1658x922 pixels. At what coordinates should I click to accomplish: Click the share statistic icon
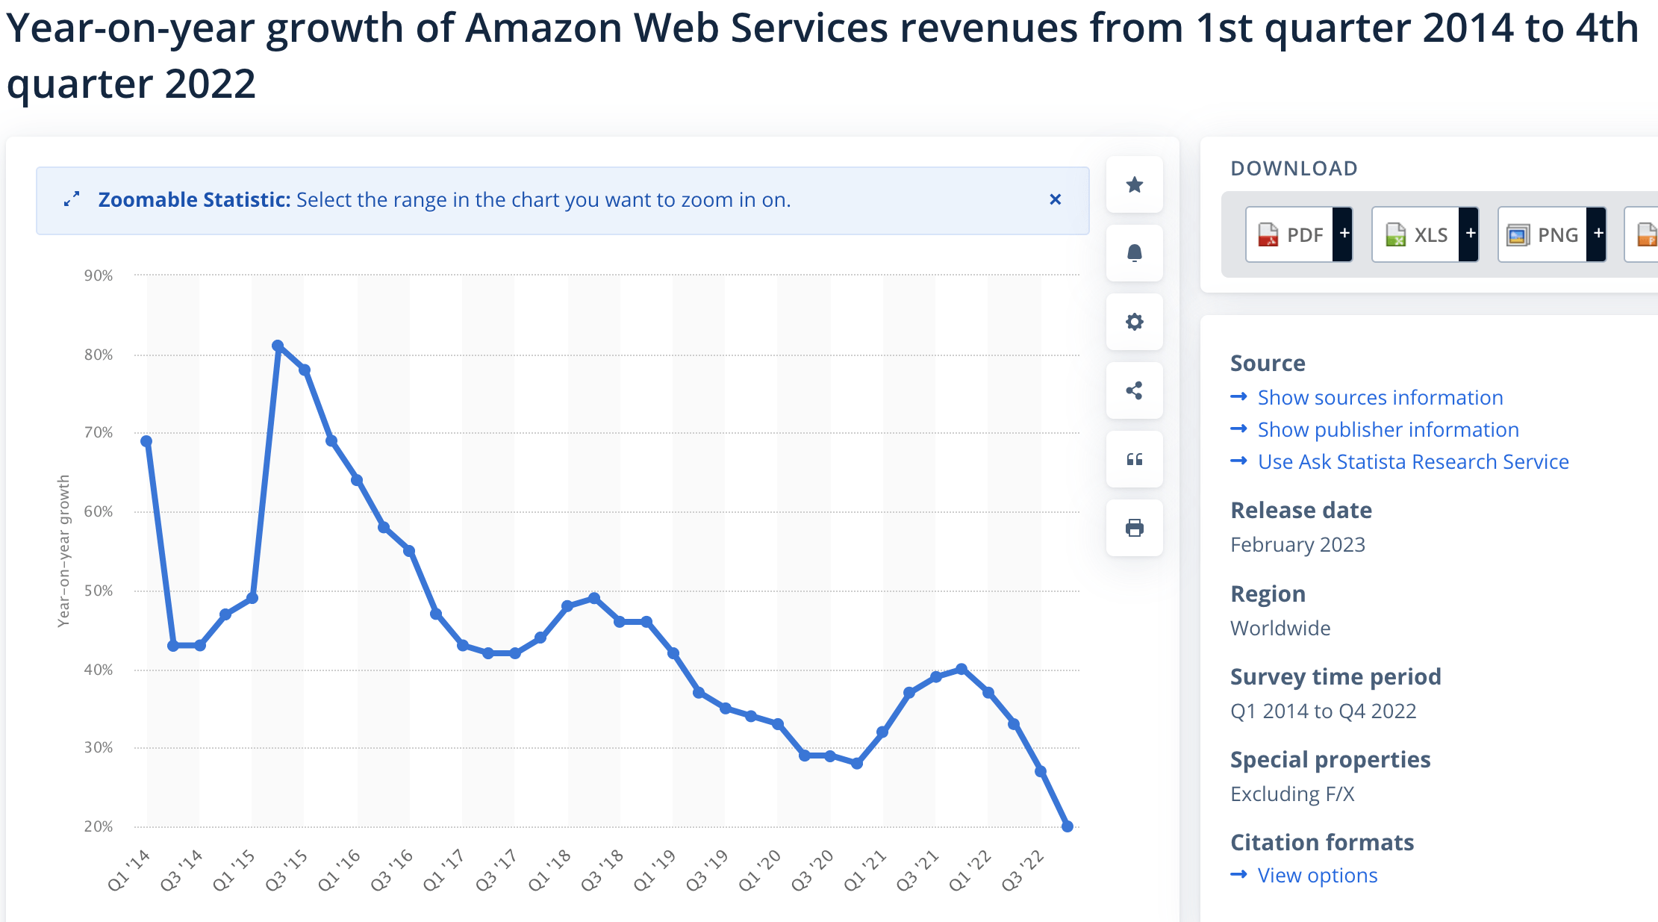coord(1134,390)
